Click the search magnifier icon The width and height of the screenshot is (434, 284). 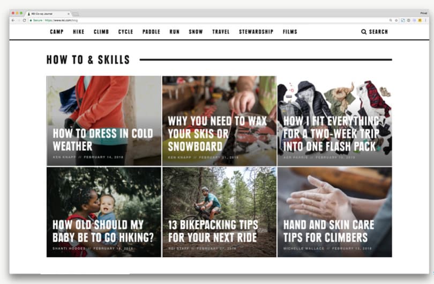point(364,32)
